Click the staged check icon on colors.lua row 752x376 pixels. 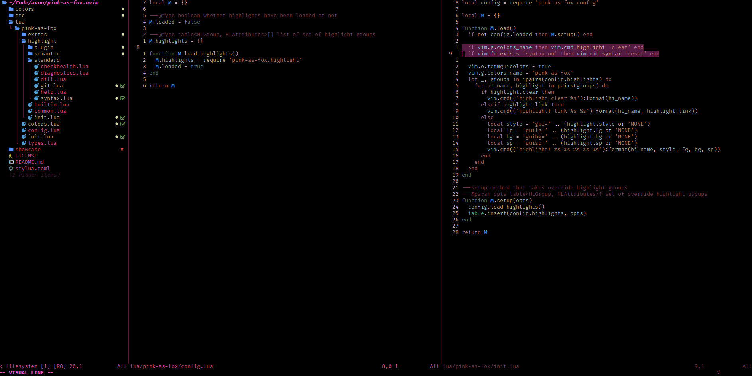123,124
